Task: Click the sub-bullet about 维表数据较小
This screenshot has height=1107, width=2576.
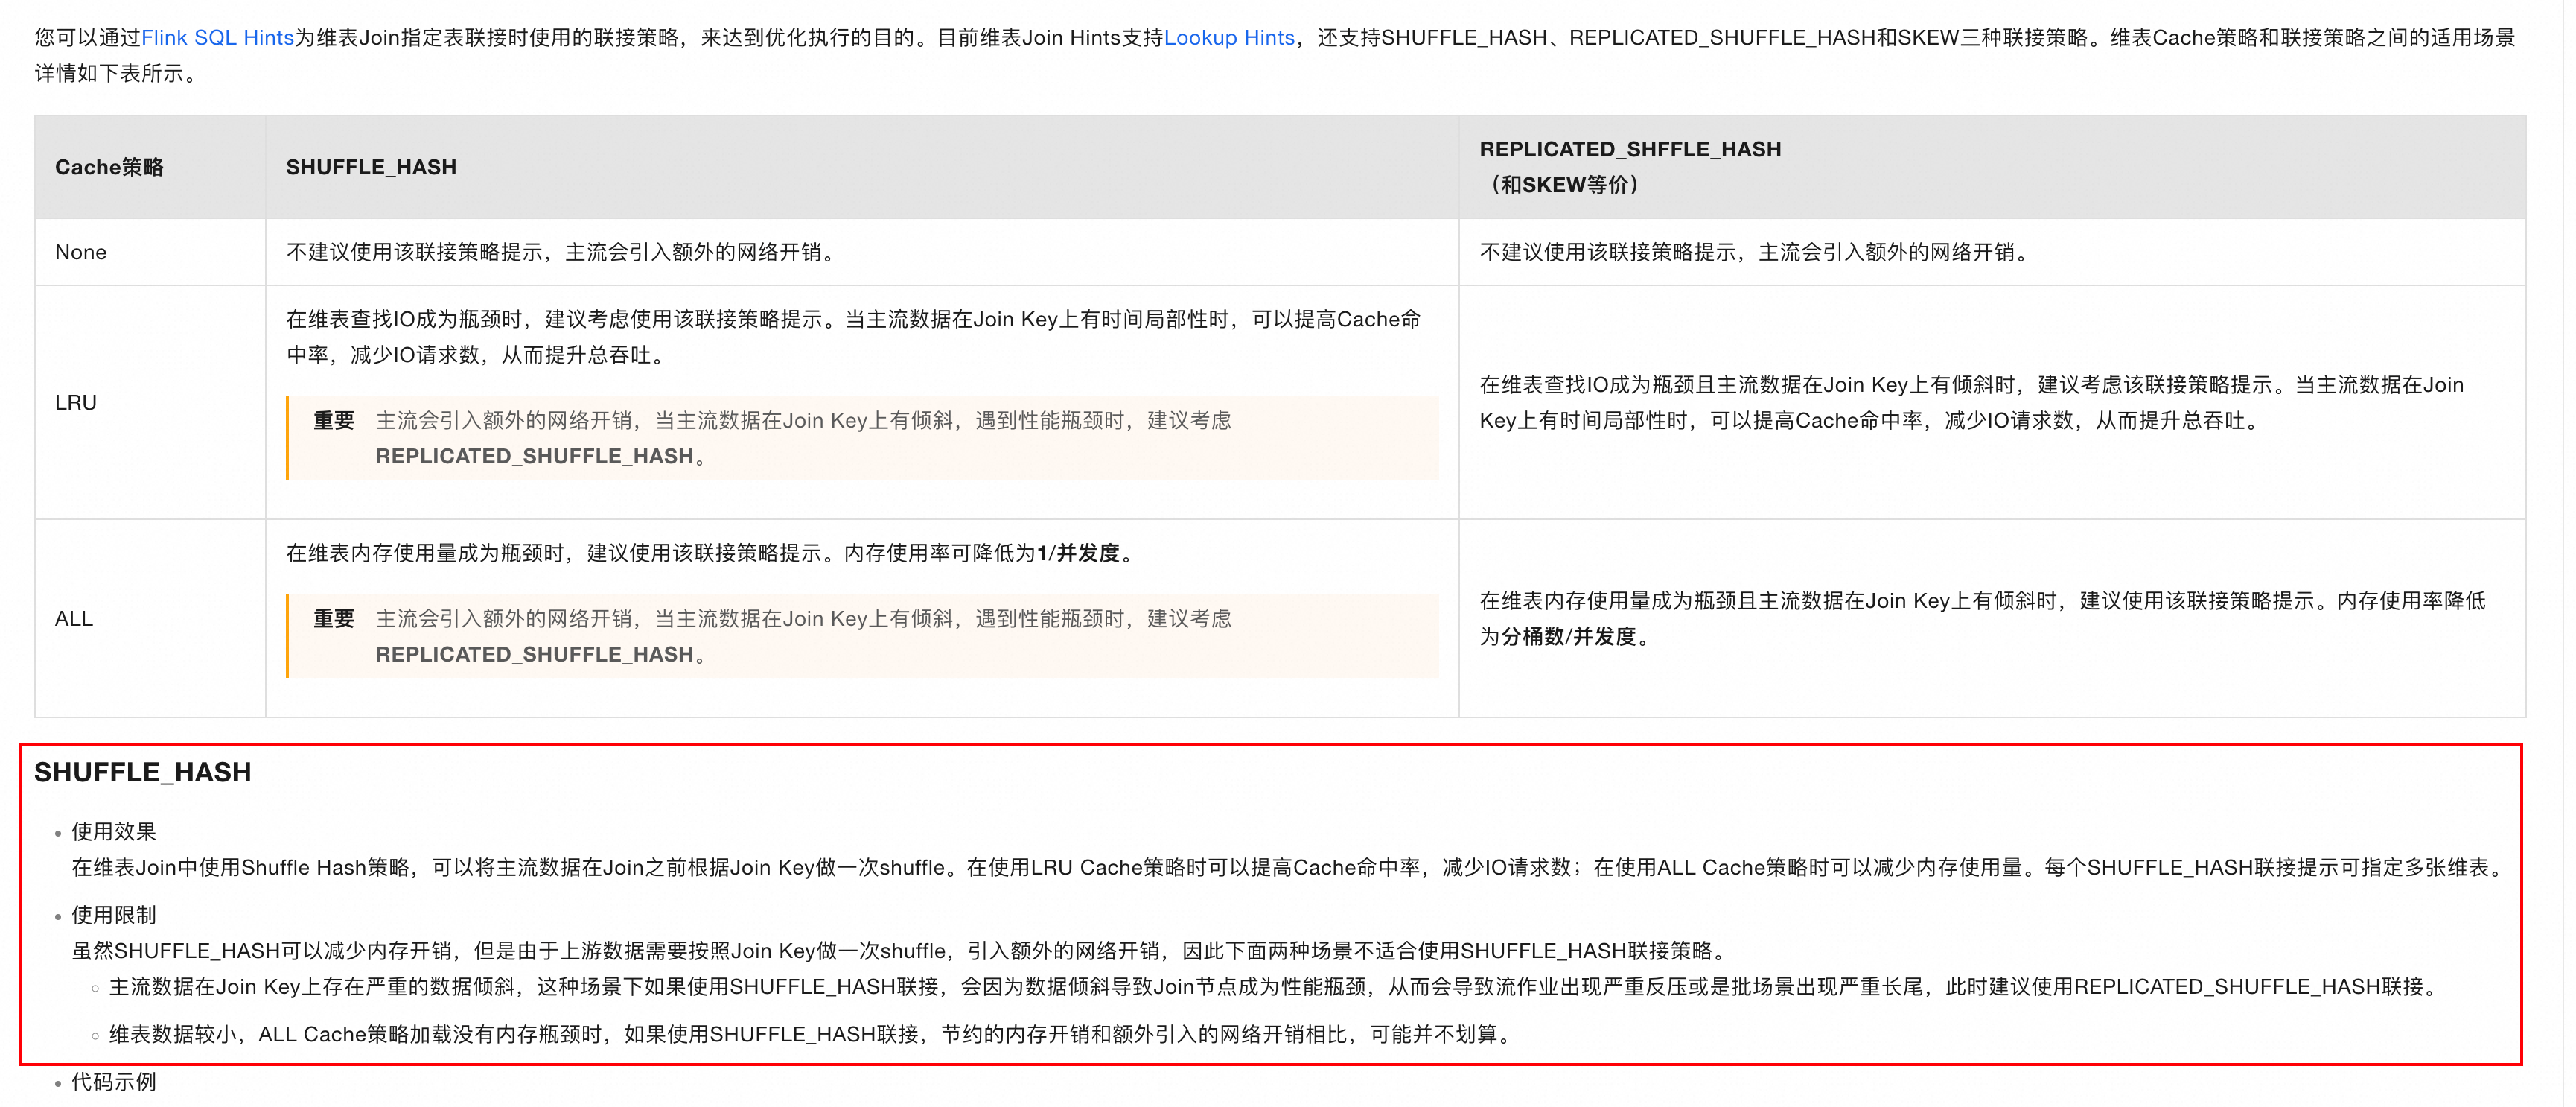Action: 808,1034
